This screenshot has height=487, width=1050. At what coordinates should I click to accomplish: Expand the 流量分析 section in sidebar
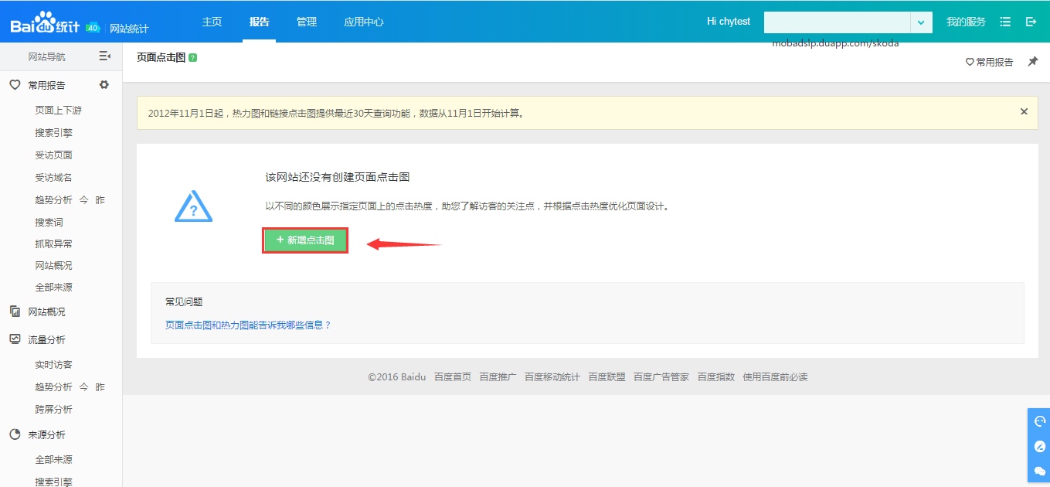pyautogui.click(x=46, y=339)
